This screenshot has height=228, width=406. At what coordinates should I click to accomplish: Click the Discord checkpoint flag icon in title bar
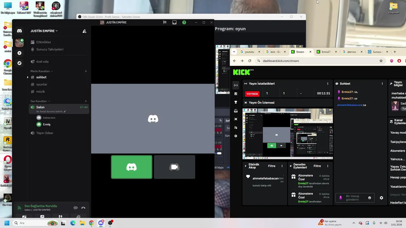point(165,22)
